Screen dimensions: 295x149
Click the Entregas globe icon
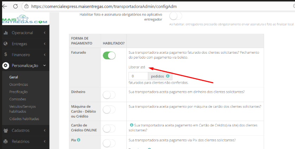tap(6, 43)
